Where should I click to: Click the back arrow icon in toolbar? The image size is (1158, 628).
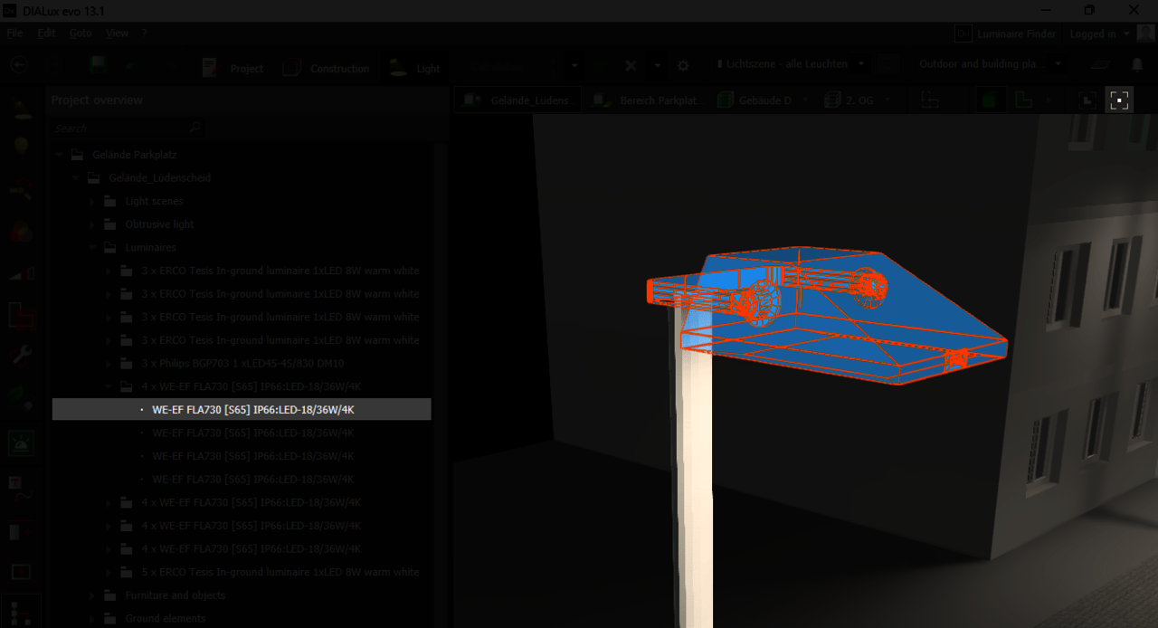(x=18, y=65)
